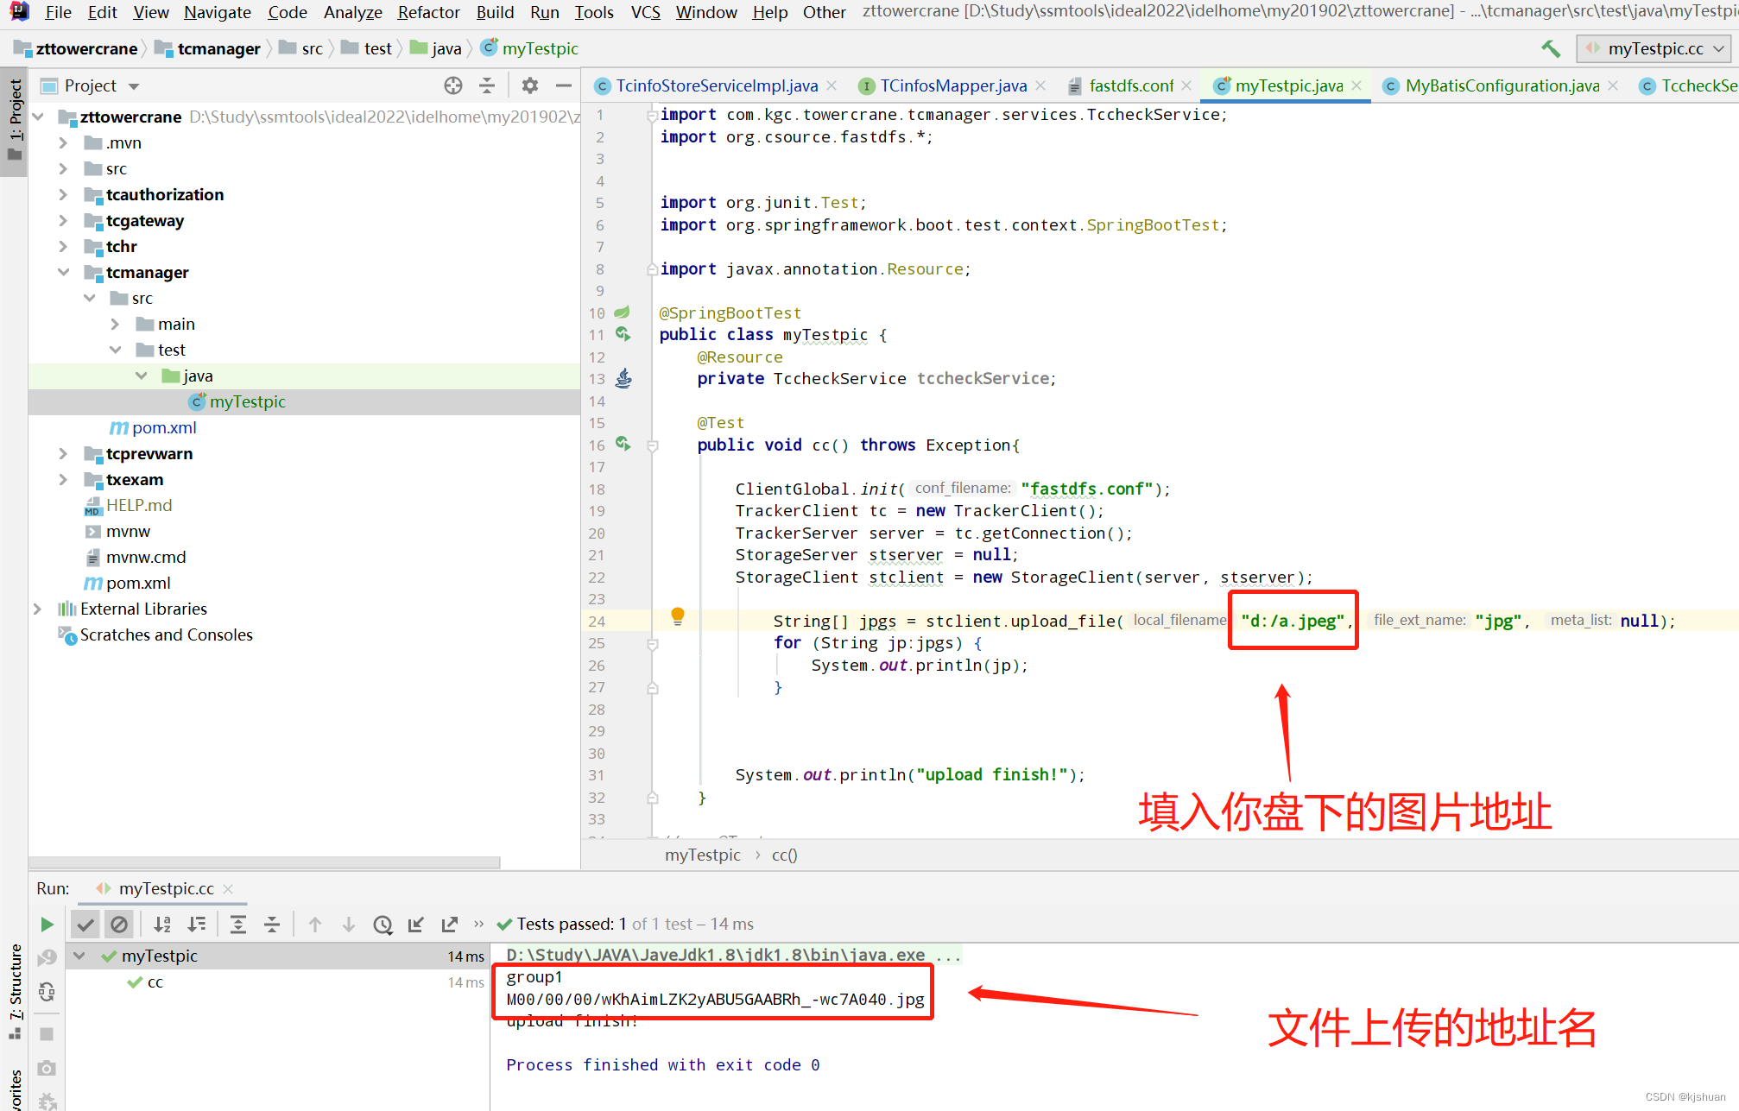1739x1111 pixels.
Task: Switch to fastdfs.conf editor tab
Action: tap(1130, 85)
